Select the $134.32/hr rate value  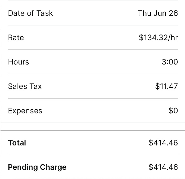click(158, 38)
